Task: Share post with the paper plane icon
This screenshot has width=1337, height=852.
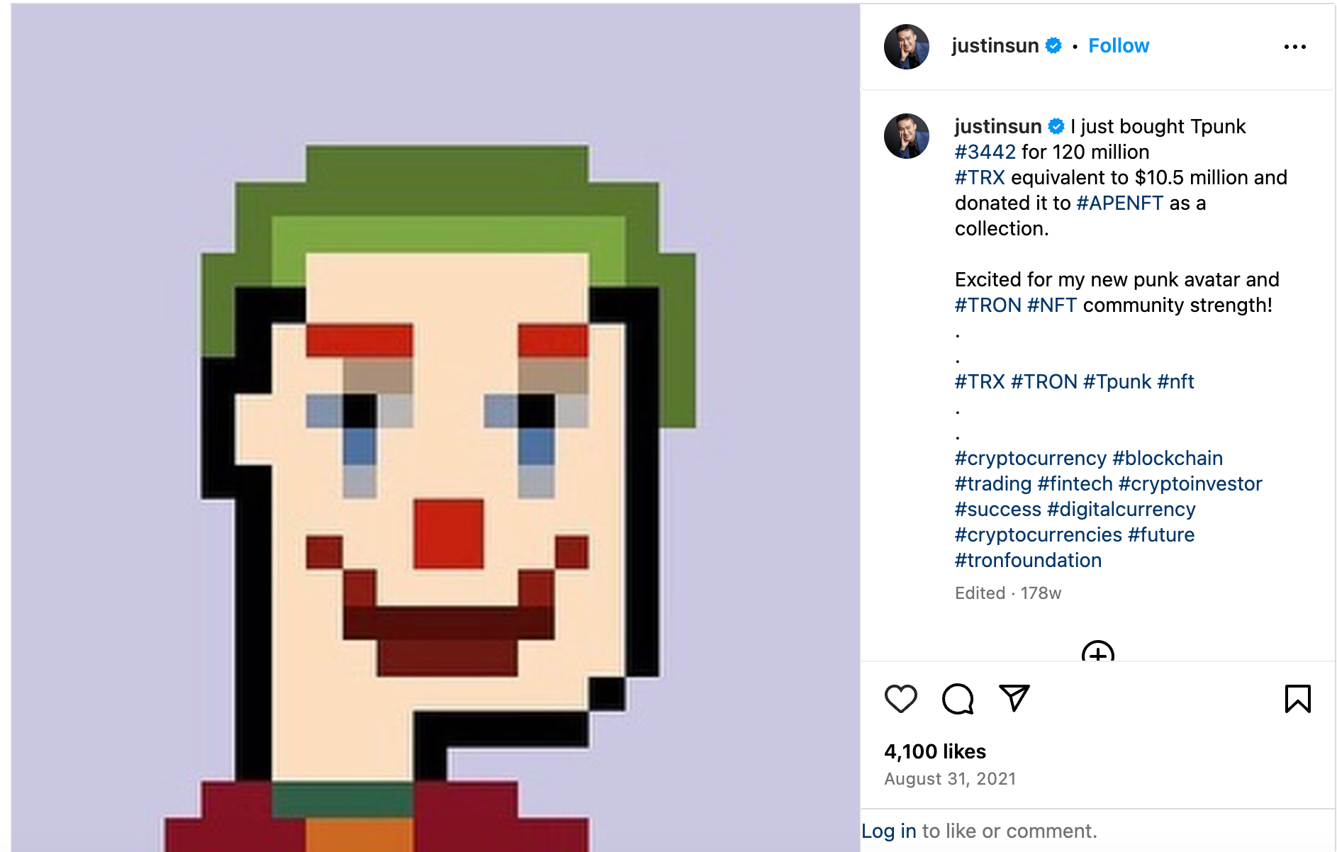Action: coord(1014,698)
